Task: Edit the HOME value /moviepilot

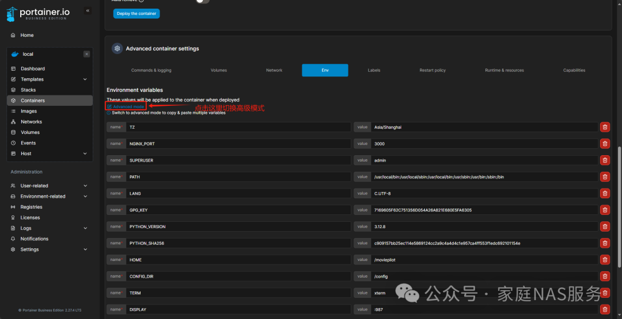Action: point(484,260)
